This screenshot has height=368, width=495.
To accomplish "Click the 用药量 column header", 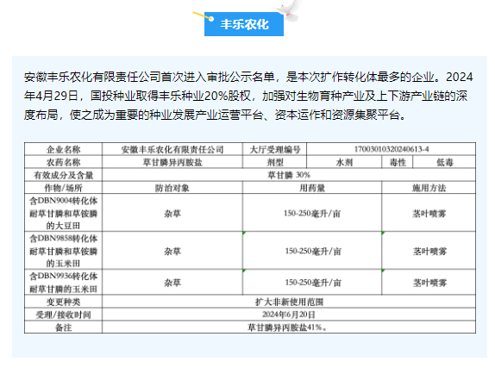I will click(x=312, y=188).
